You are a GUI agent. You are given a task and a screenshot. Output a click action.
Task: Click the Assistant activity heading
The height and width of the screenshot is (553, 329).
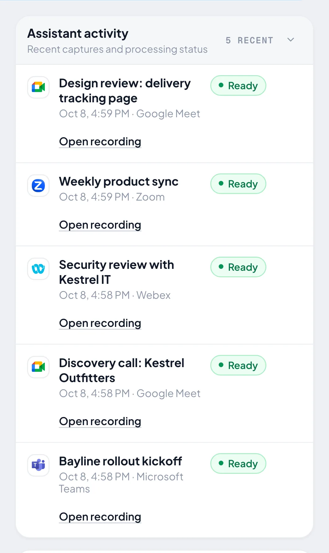78,34
